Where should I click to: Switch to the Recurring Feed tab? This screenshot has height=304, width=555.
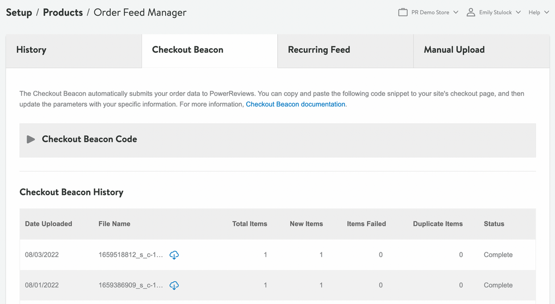(x=346, y=51)
